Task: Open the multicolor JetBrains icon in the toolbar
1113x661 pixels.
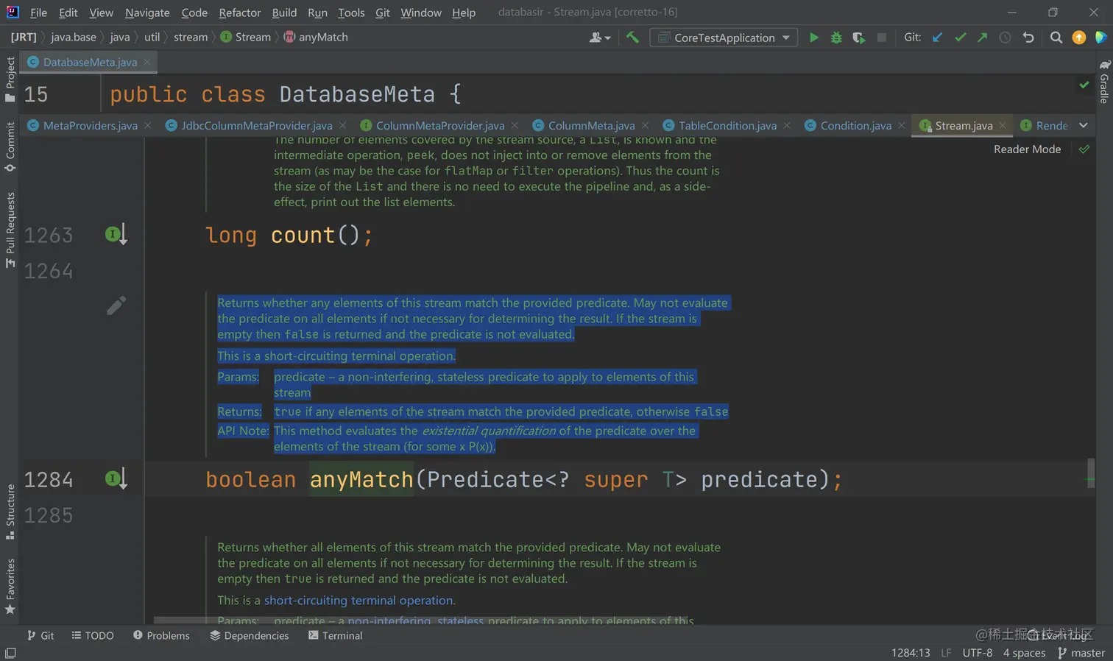Action: pos(1100,38)
